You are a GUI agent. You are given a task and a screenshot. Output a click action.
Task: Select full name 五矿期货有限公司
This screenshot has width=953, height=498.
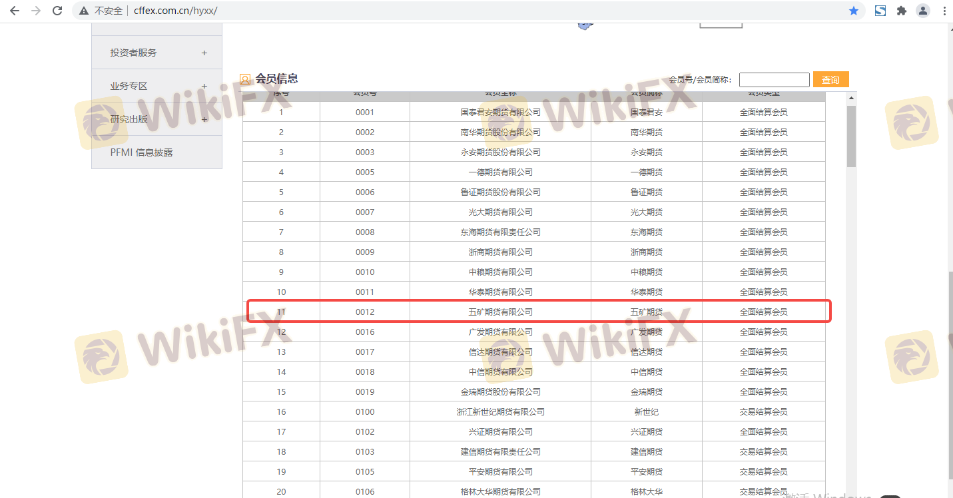[x=500, y=312]
